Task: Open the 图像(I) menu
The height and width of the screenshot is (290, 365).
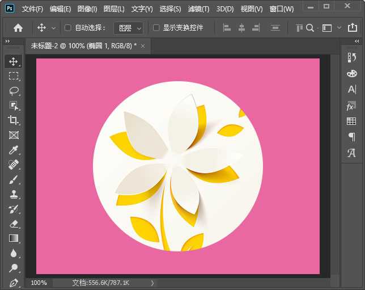Action: 87,9
